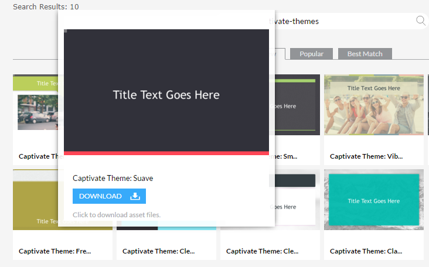Click the 'Search Results: 10' text
Screen dimensions: 429x267
pos(46,6)
